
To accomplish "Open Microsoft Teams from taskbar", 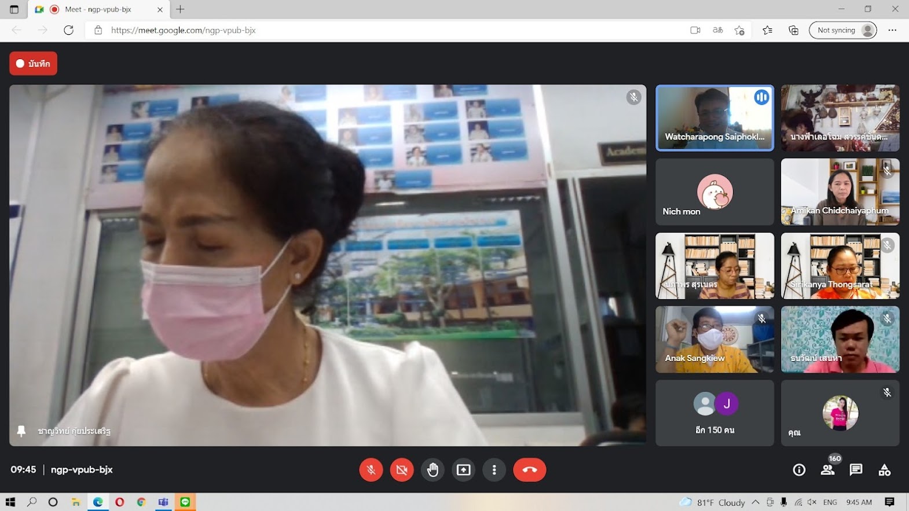I will tap(163, 502).
